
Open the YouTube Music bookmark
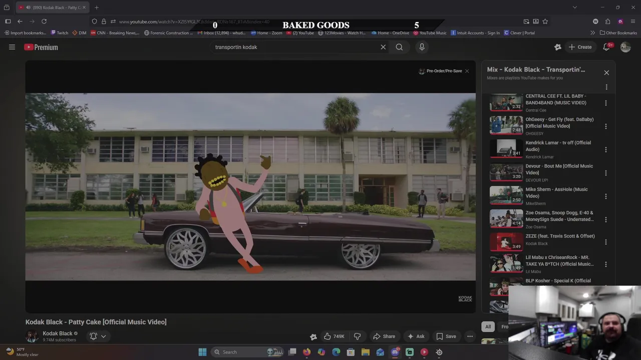point(430,33)
